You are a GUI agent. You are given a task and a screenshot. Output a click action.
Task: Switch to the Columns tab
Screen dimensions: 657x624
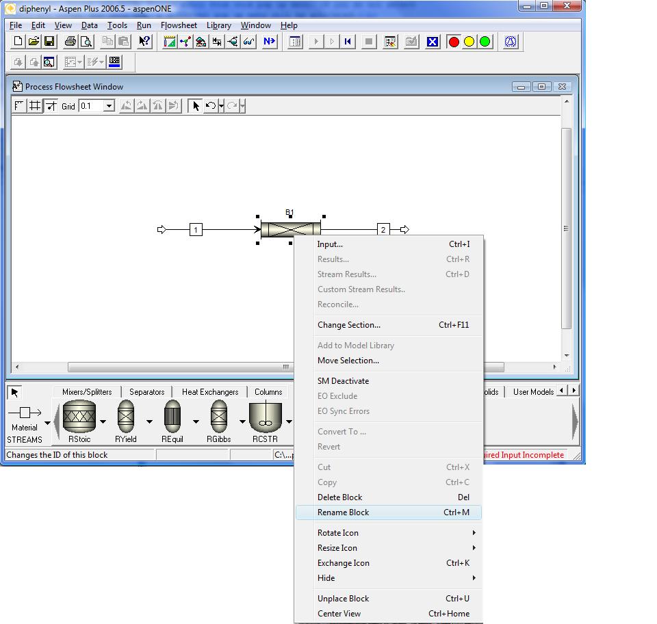(x=268, y=392)
